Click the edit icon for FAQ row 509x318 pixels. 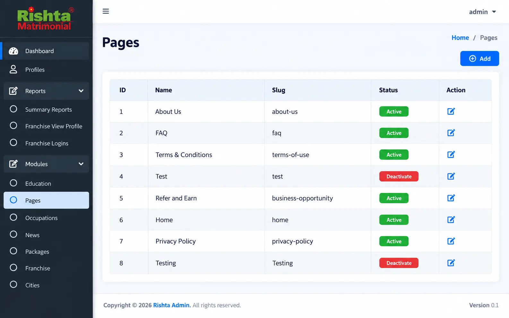click(x=451, y=133)
